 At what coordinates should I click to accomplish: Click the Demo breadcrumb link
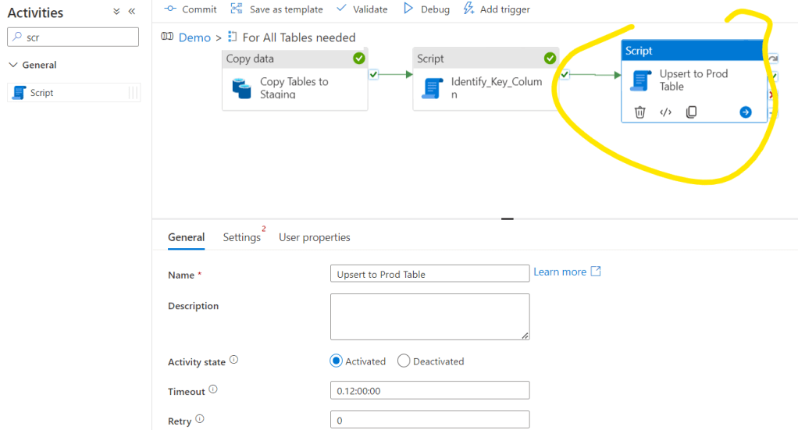194,37
